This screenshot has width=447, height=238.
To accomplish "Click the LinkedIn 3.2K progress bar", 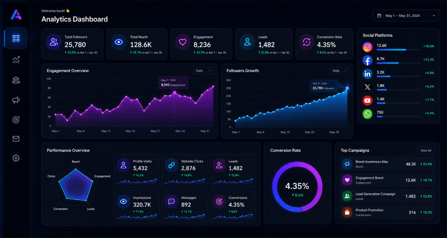I will (399, 76).
